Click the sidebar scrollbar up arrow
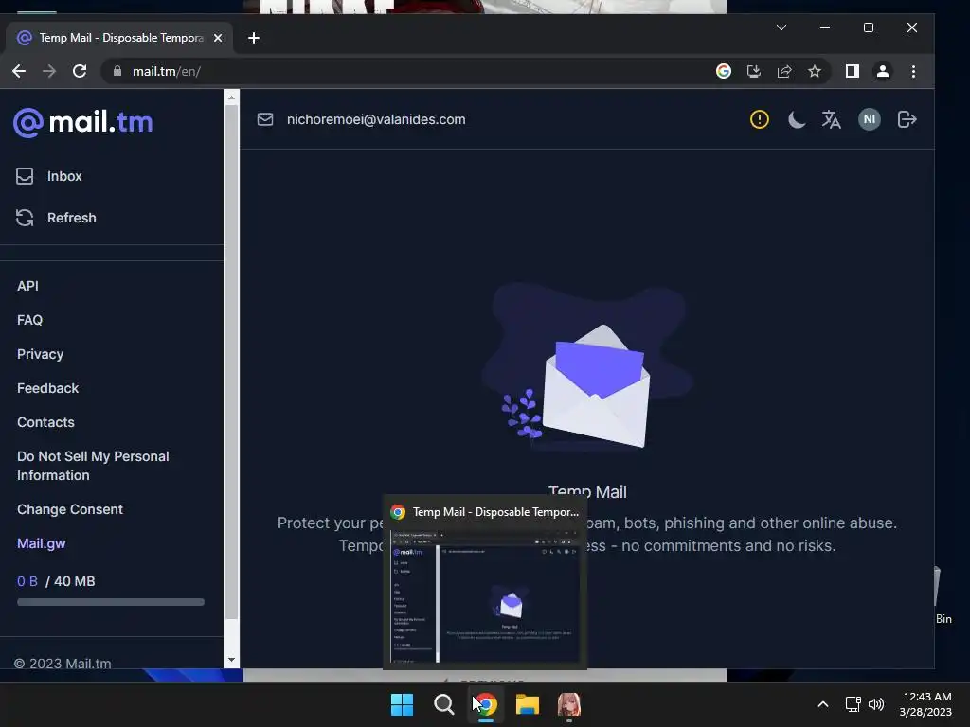Viewport: 970px width, 727px height. point(231,98)
